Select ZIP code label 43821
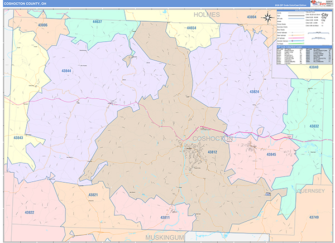This screenshot has width=335, height=243. point(93,195)
